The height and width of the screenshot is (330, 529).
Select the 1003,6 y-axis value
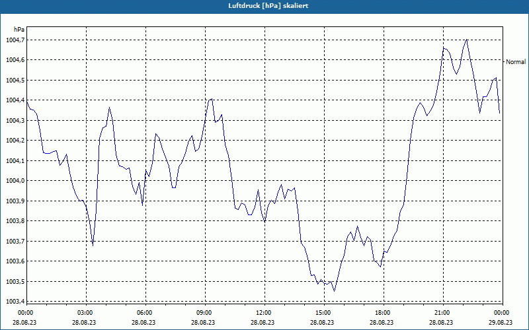click(15, 261)
